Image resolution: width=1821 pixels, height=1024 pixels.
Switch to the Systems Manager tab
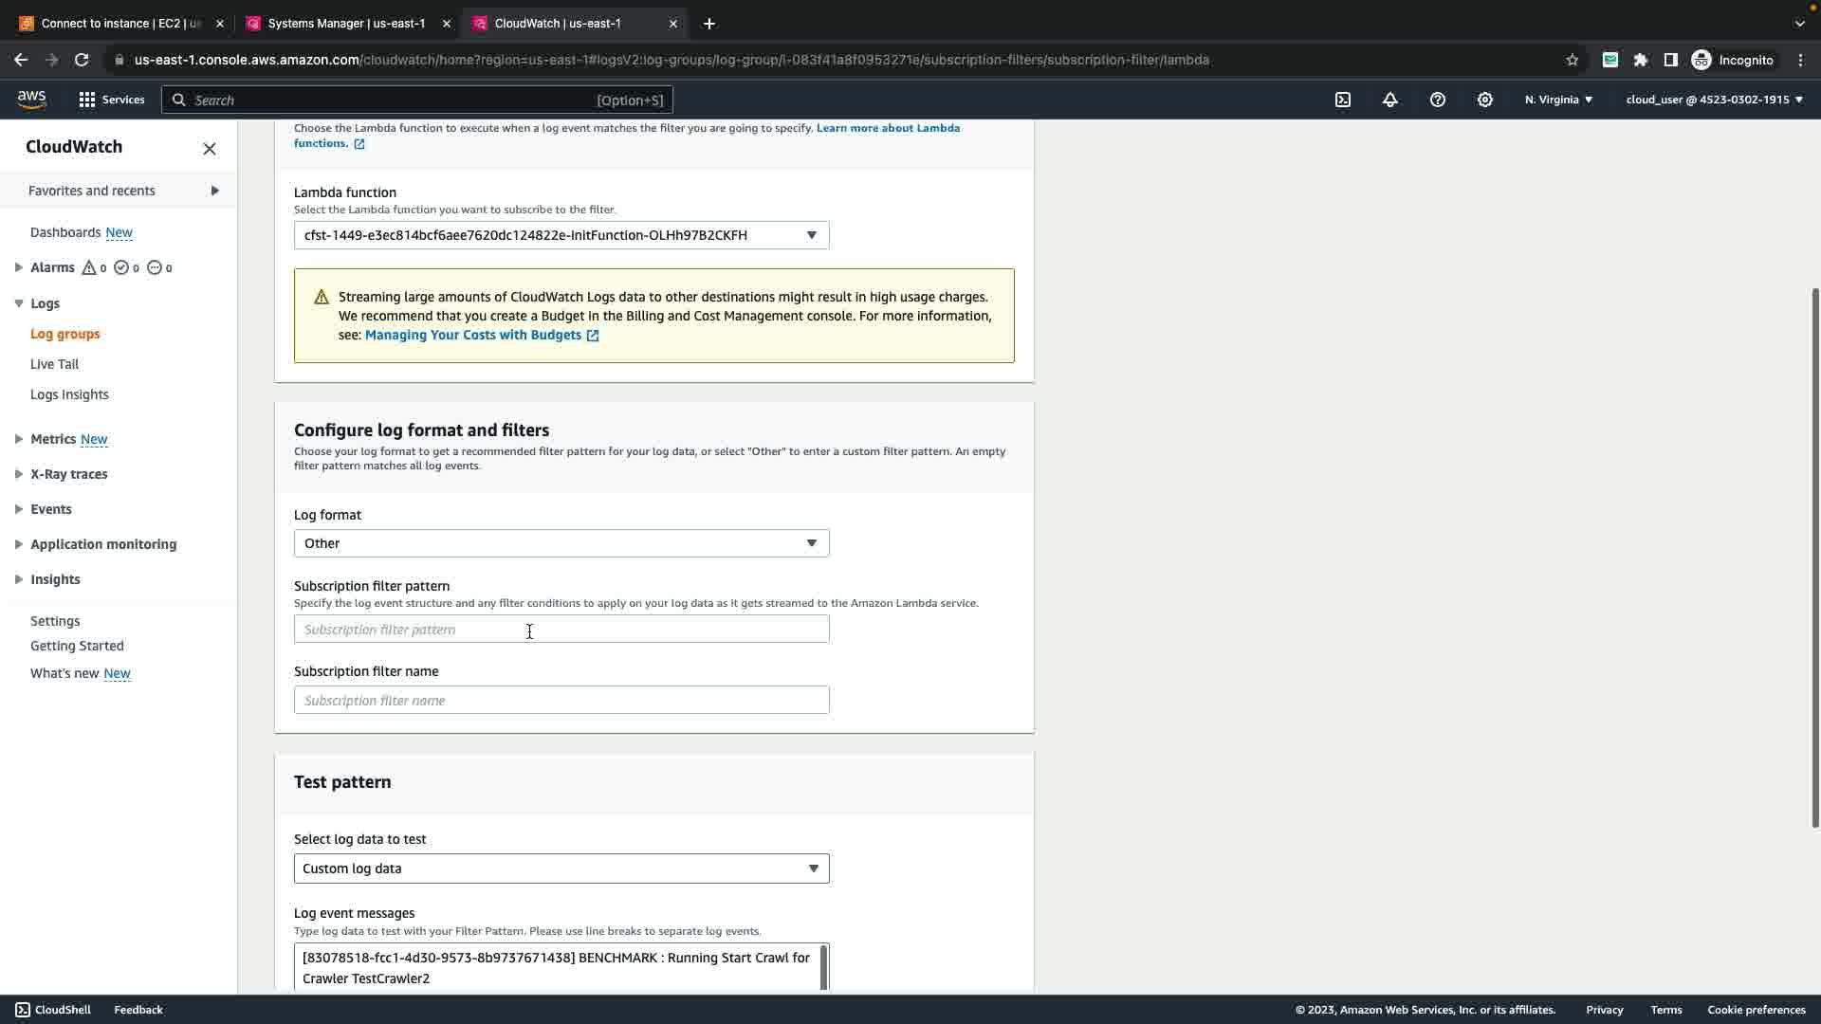click(346, 24)
